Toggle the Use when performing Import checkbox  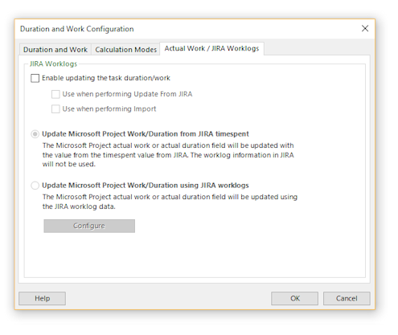55,109
